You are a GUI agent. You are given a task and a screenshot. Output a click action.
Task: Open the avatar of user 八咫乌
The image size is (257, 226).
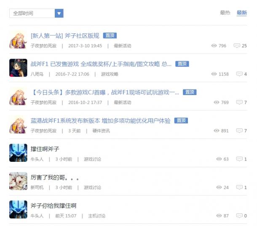pos(18,68)
